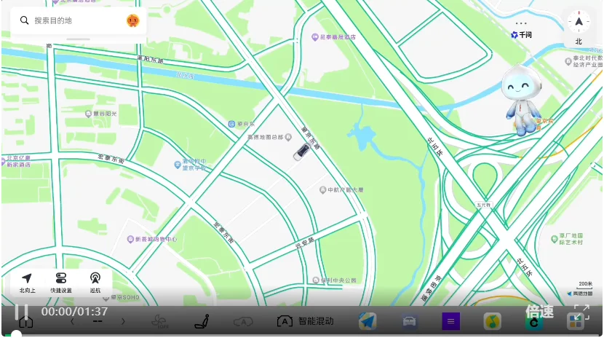Viewport: 604px width, 338px height.
Task: Launch the green music app icon
Action: tap(492, 321)
